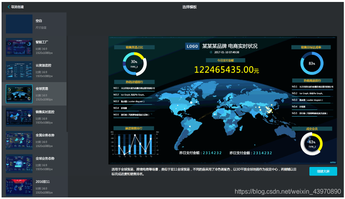
Task: Click the 选择模板 page title
Action: coord(189,7)
